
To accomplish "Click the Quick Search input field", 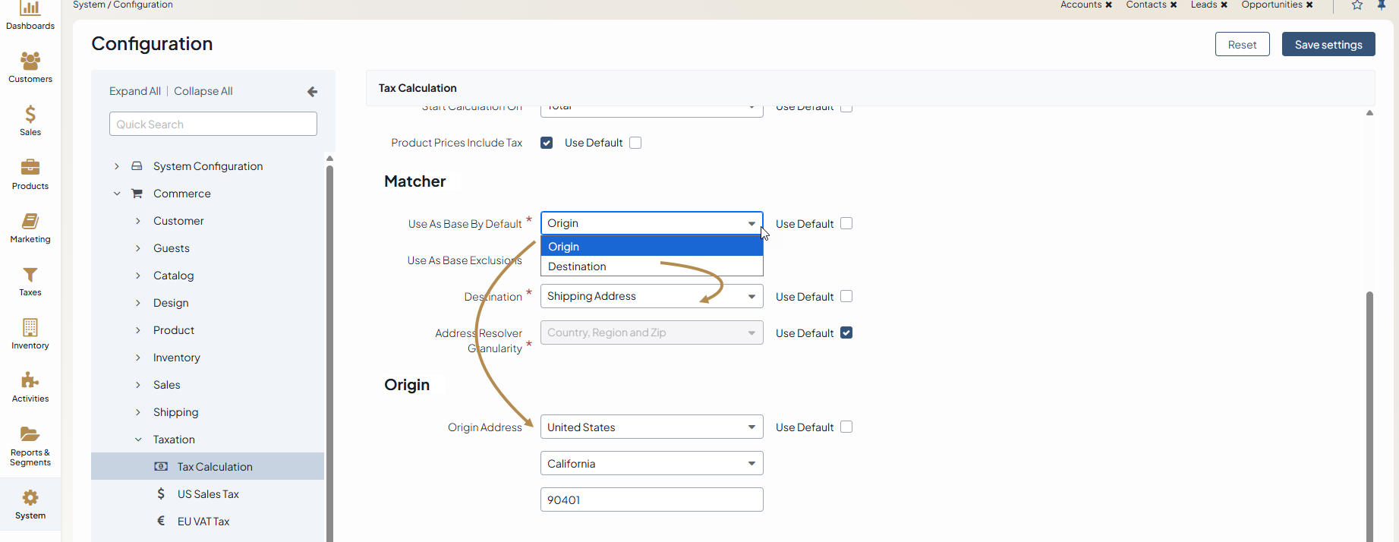I will (x=213, y=124).
